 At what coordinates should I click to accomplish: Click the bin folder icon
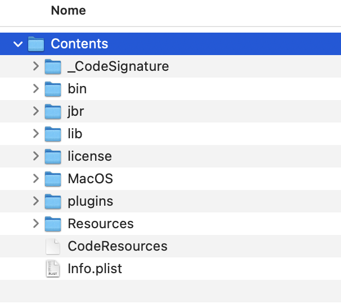(x=52, y=89)
